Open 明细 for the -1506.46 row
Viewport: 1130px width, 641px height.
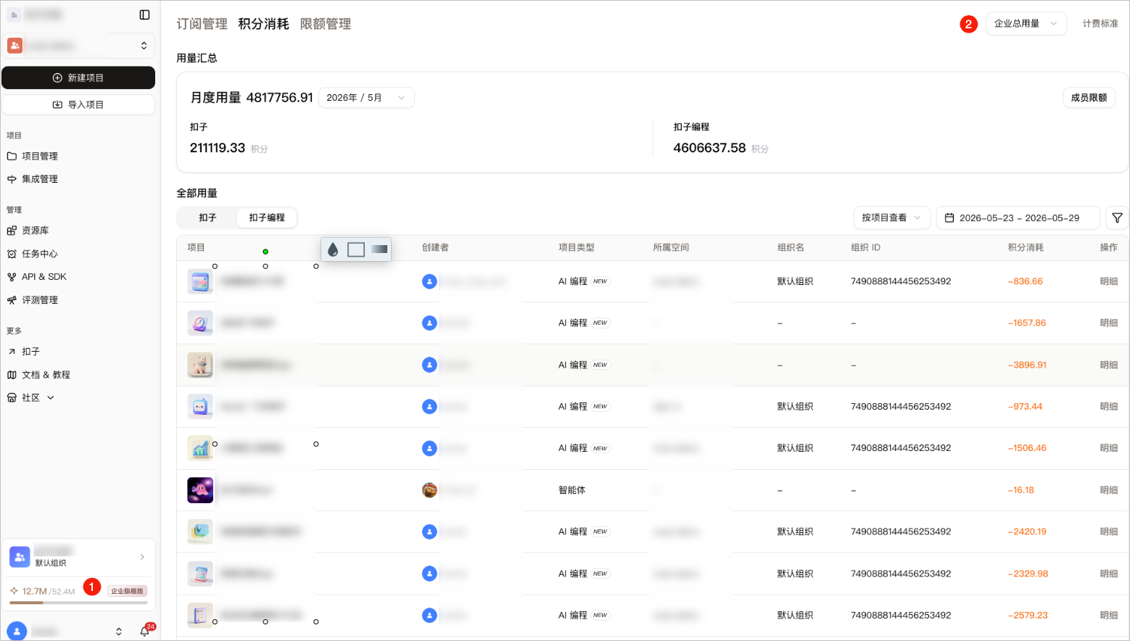[1108, 448]
